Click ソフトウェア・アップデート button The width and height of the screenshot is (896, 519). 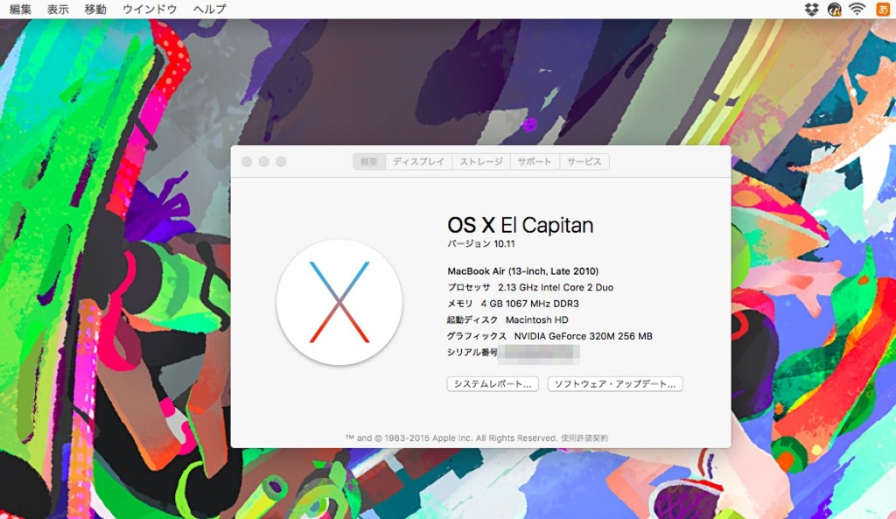[615, 384]
